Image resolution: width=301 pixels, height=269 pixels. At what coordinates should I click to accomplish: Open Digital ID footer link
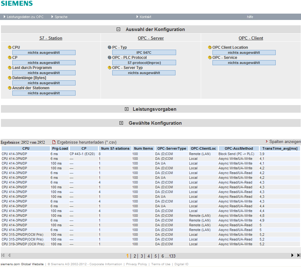coord(181,264)
